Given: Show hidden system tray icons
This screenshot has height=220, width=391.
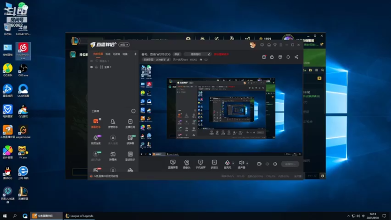Looking at the screenshot, I should pos(348,216).
